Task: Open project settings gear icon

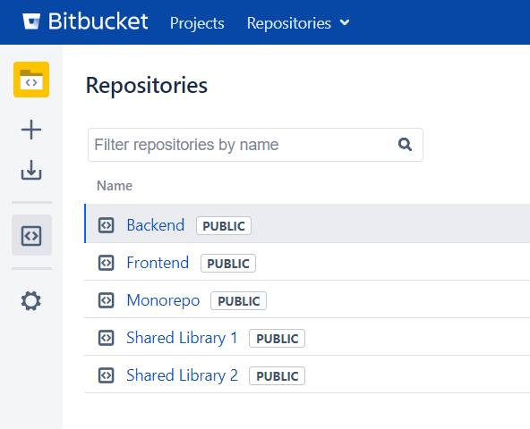Action: pos(31,300)
